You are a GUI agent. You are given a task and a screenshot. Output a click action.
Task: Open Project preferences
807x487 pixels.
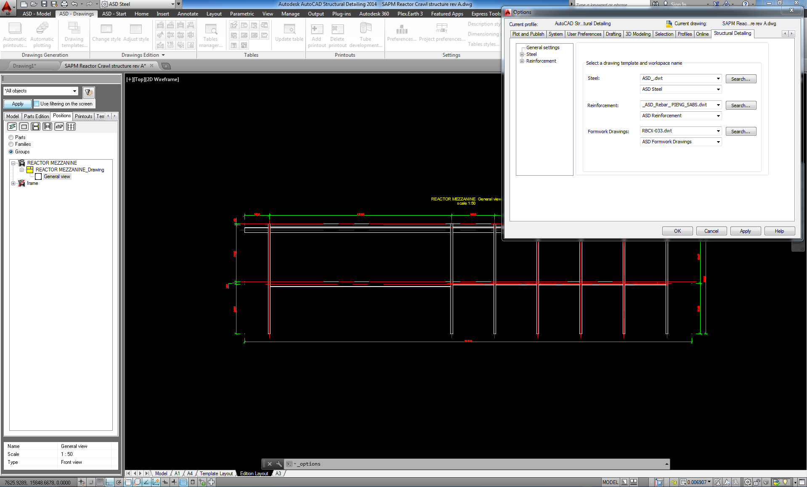coord(441,34)
